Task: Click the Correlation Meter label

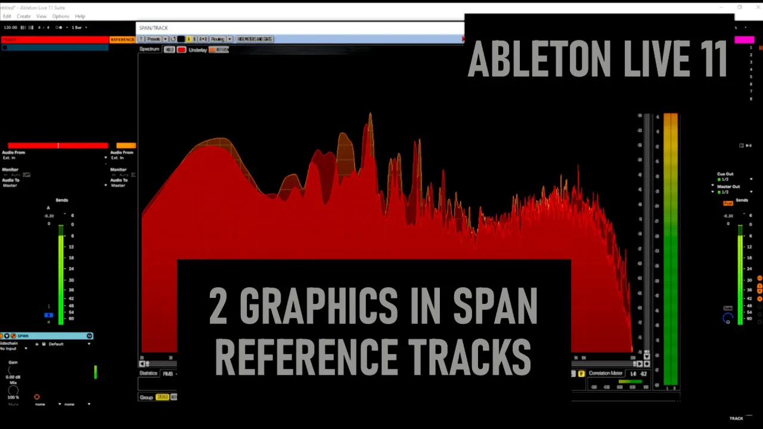Action: click(606, 374)
